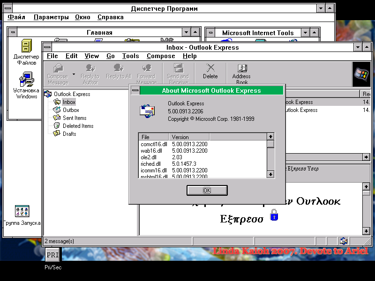Click preview pane scroll down arrow
The width and height of the screenshot is (375, 281).
pyautogui.click(x=366, y=231)
